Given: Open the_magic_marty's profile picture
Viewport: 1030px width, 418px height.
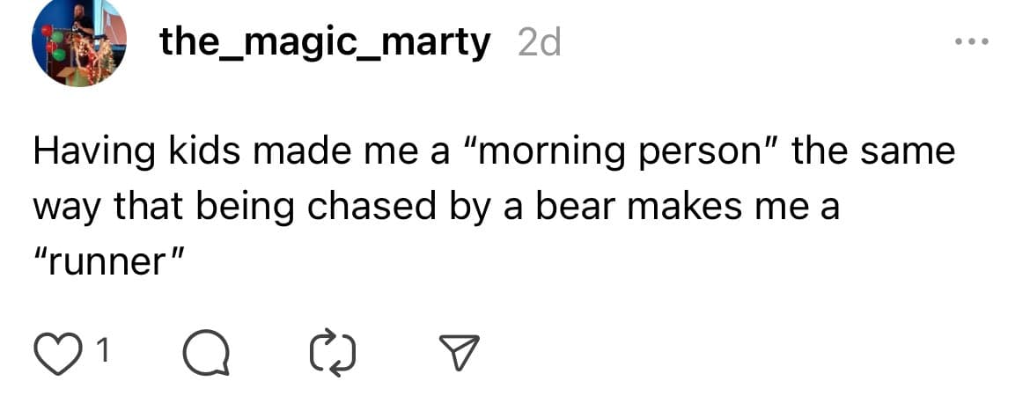Looking at the screenshot, I should point(78,42).
